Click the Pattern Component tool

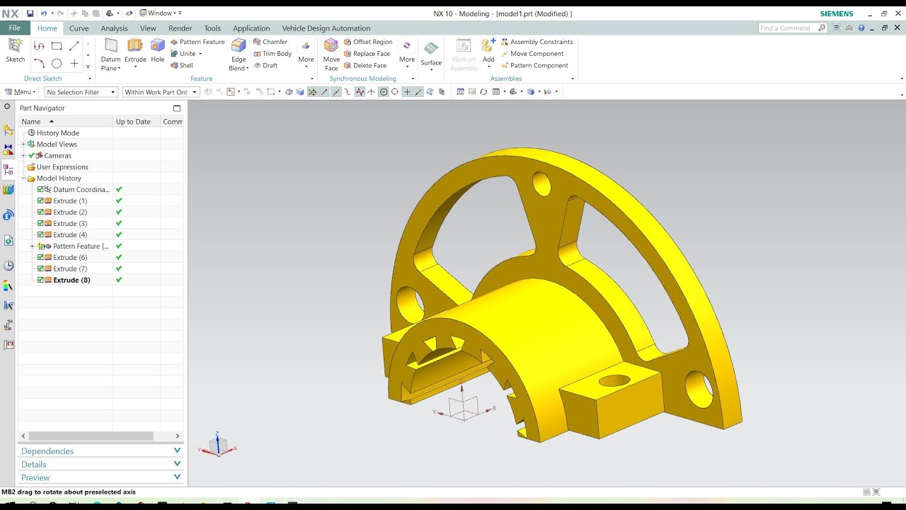(x=534, y=65)
